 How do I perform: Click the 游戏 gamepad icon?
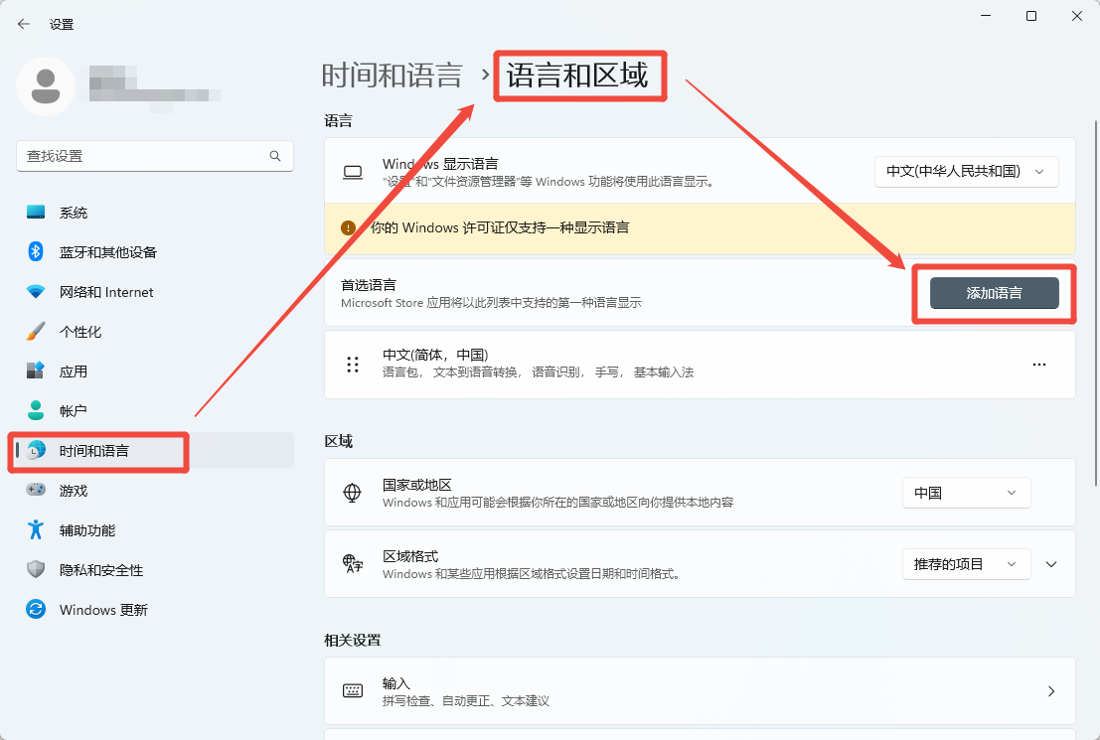(x=35, y=491)
